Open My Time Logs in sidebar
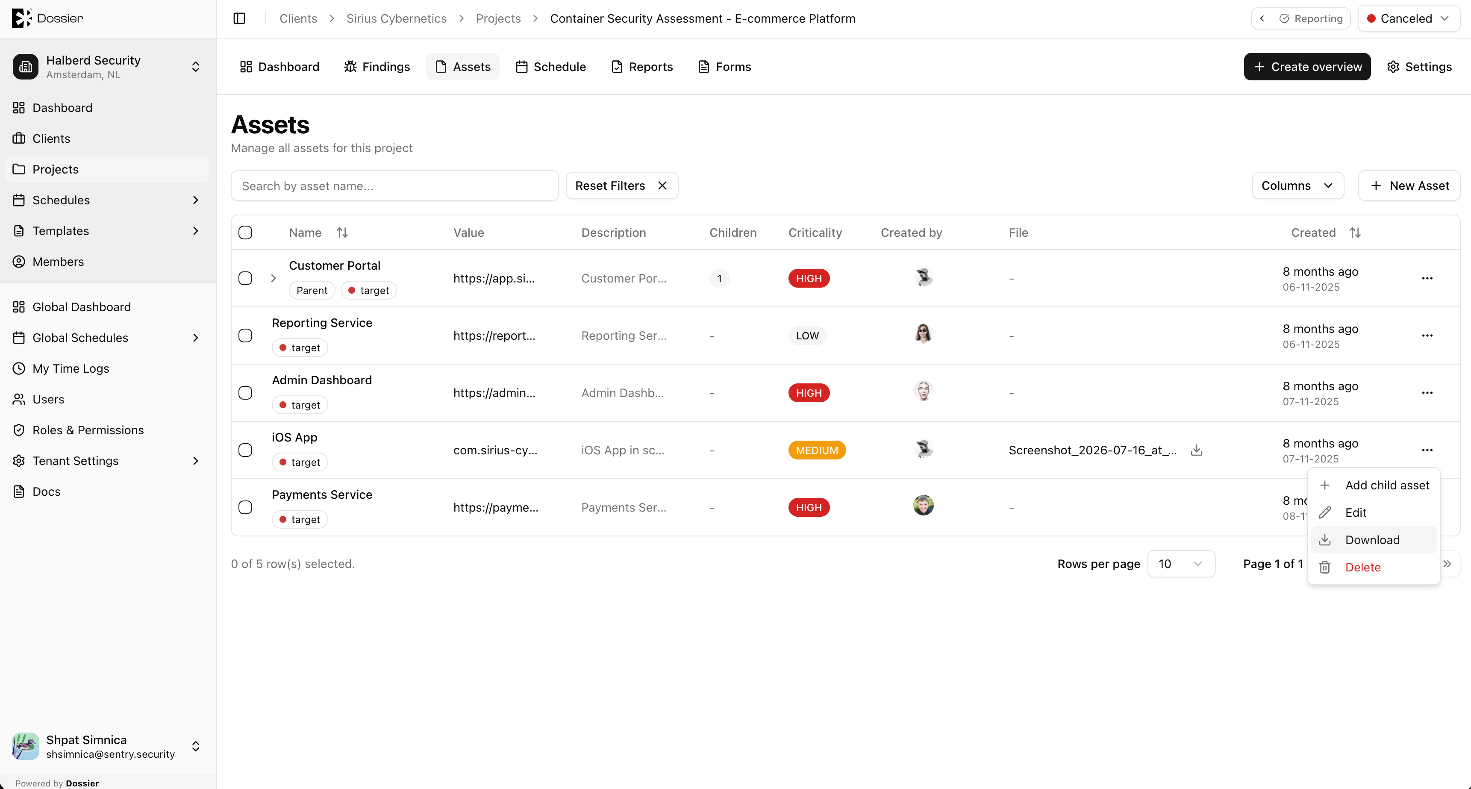The image size is (1471, 789). pyautogui.click(x=107, y=368)
